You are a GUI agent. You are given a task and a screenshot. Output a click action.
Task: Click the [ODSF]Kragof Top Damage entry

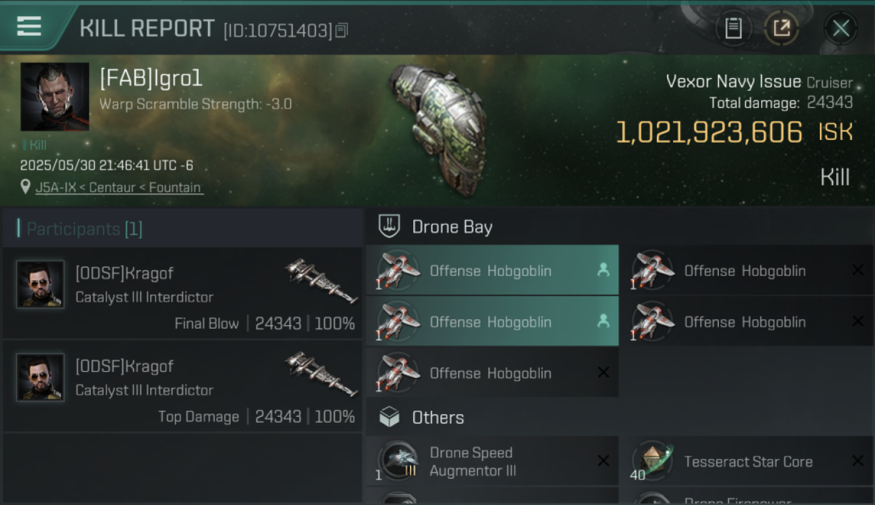(182, 386)
